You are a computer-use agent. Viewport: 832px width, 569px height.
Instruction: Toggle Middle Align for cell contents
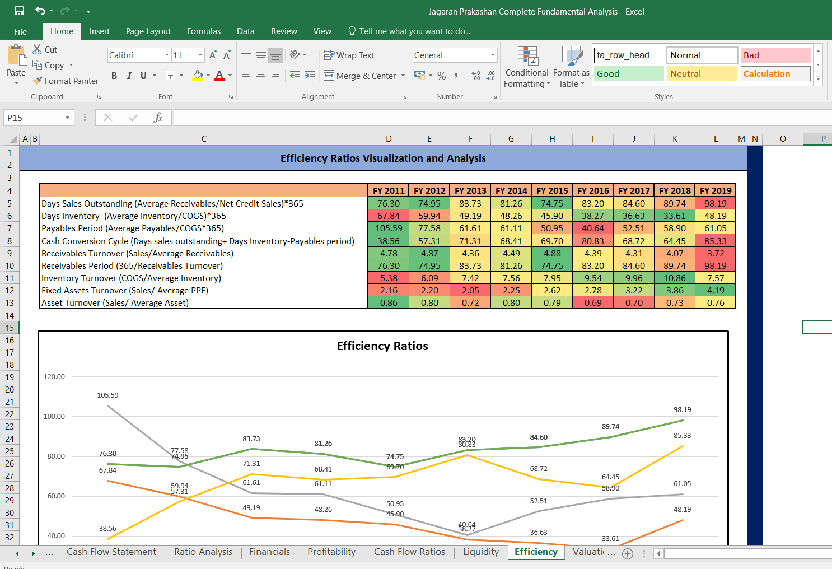(x=261, y=55)
